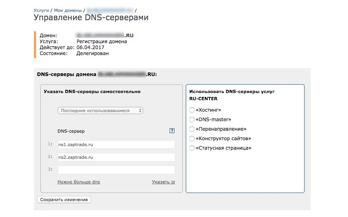Click the Сохранить изменения button
Image resolution: width=348 pixels, height=217 pixels.
[x=64, y=200]
